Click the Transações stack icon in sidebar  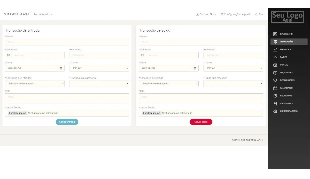pyautogui.click(x=275, y=42)
